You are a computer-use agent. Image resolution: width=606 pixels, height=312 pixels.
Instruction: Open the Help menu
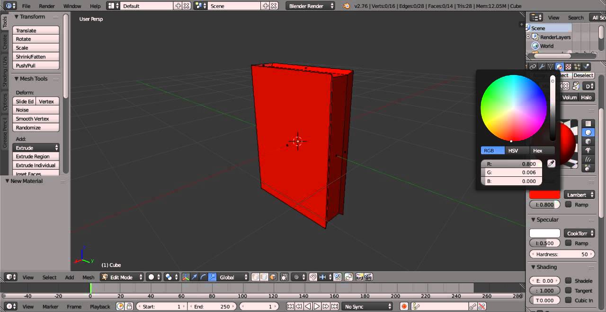(95, 6)
